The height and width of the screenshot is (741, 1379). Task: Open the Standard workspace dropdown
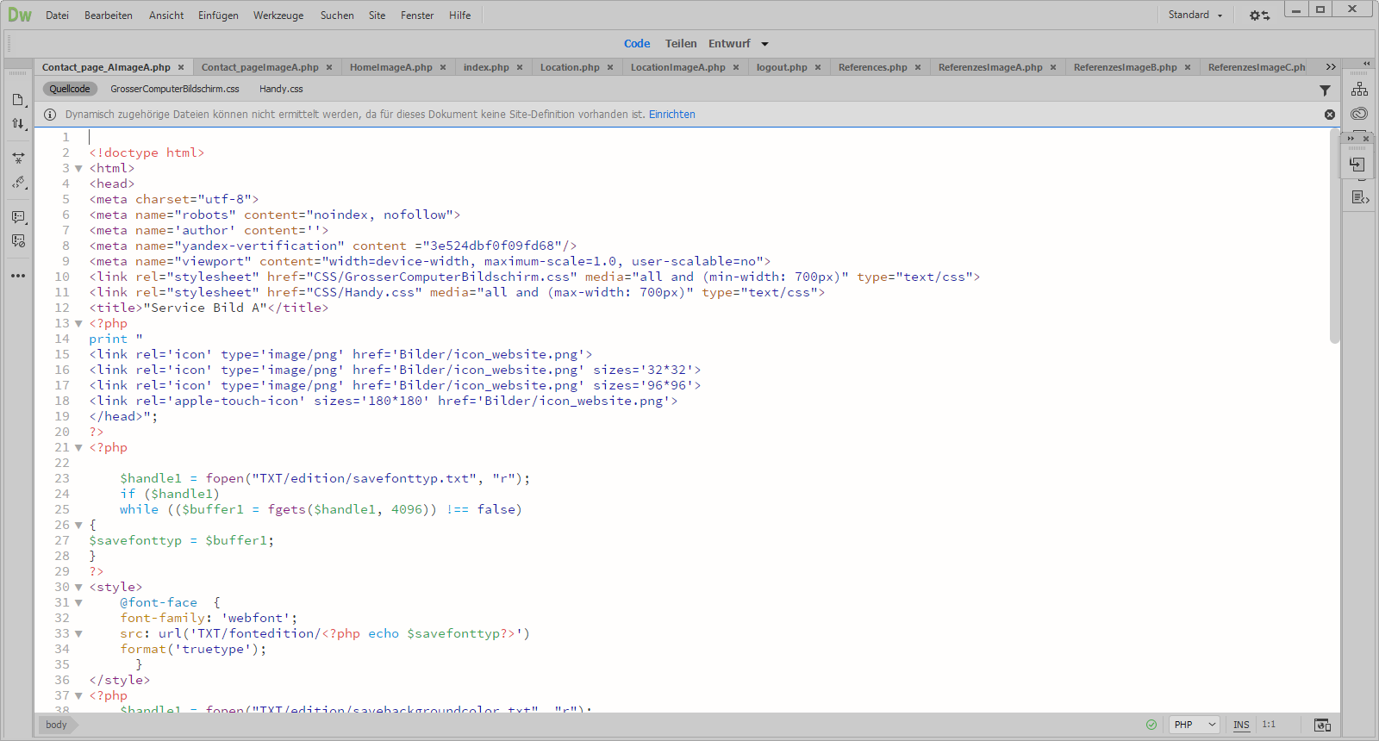click(x=1195, y=15)
